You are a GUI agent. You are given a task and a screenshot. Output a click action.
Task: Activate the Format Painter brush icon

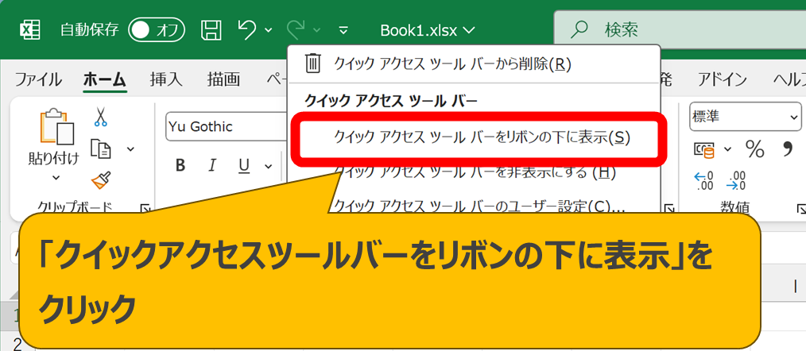100,181
